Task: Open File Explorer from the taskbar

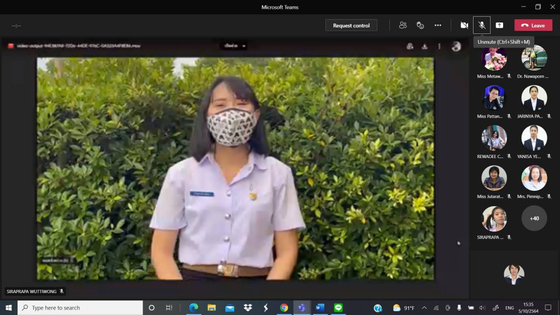Action: [212, 307]
